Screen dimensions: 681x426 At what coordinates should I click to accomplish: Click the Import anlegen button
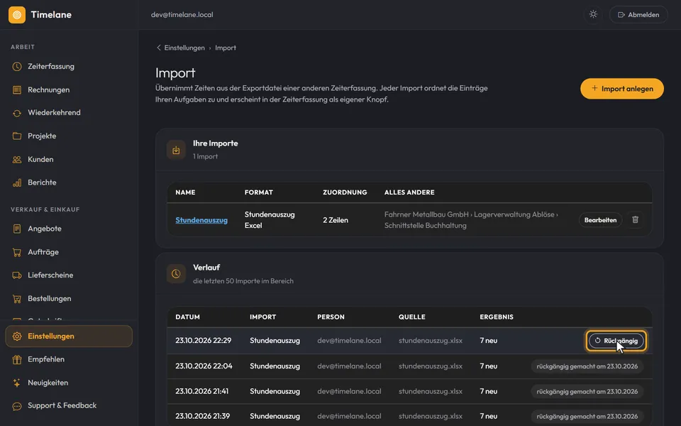pos(622,89)
